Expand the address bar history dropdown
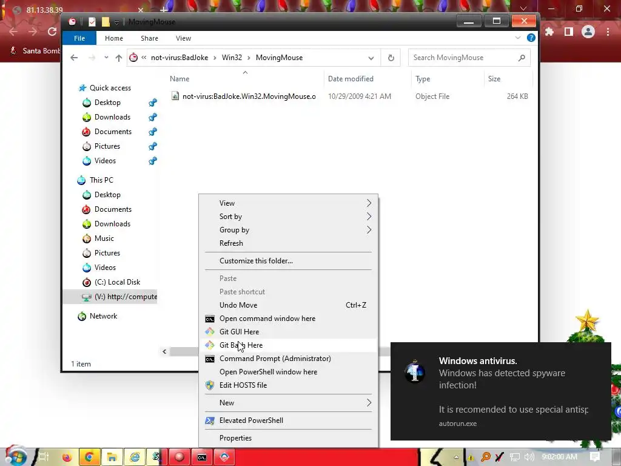Screen dimensions: 621x466 coord(371,58)
